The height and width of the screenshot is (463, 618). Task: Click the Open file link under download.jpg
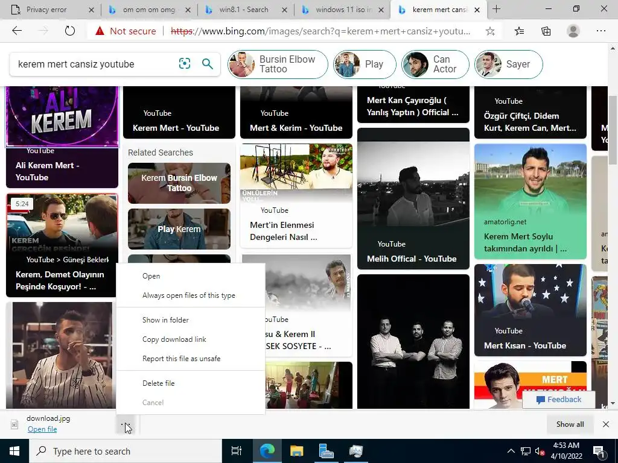click(42, 429)
